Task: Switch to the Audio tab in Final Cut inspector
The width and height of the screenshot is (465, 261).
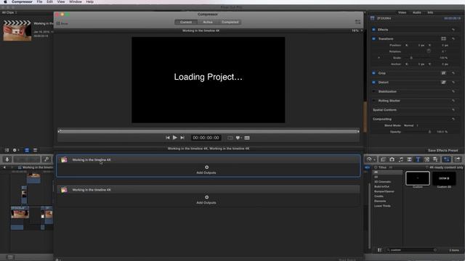Action: click(416, 13)
